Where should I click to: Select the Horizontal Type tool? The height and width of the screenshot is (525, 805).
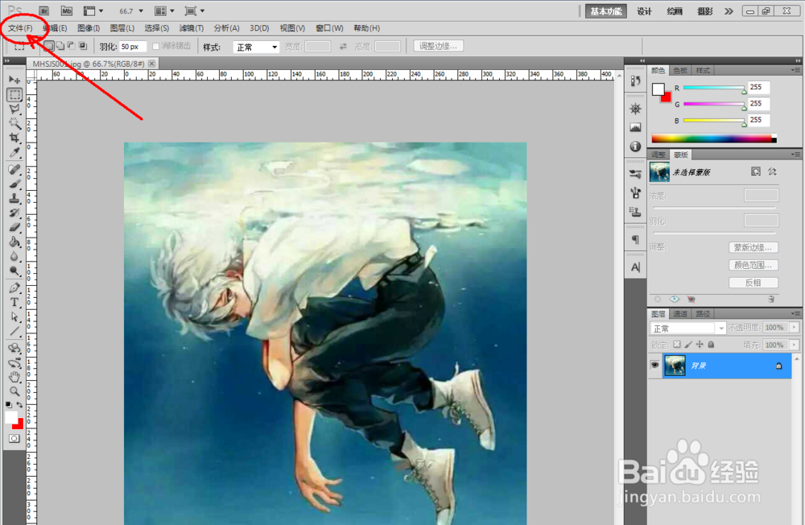click(x=14, y=303)
